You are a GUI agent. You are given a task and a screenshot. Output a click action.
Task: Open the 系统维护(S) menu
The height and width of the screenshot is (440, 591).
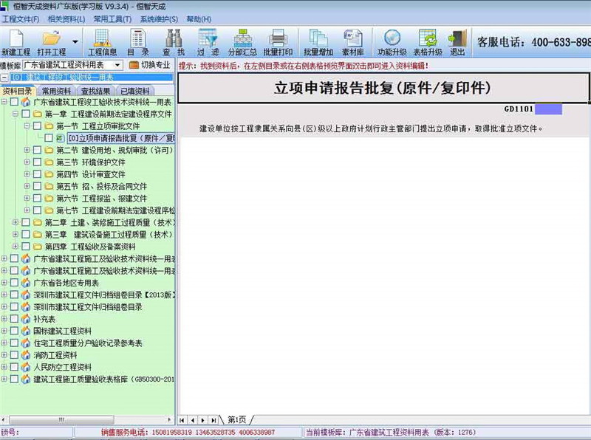[159, 19]
